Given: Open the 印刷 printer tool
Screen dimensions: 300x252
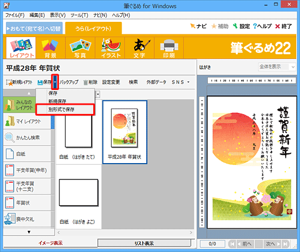Looking at the screenshot, I should [x=169, y=47].
